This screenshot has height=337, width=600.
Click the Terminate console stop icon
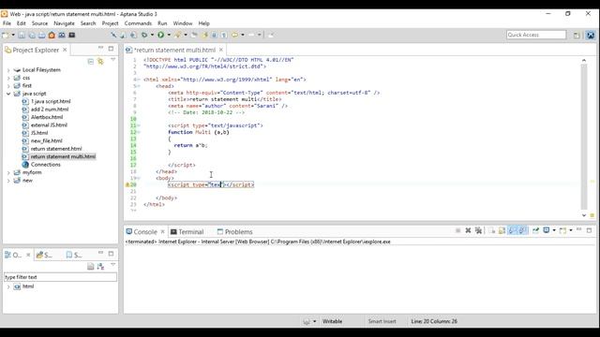(x=458, y=230)
